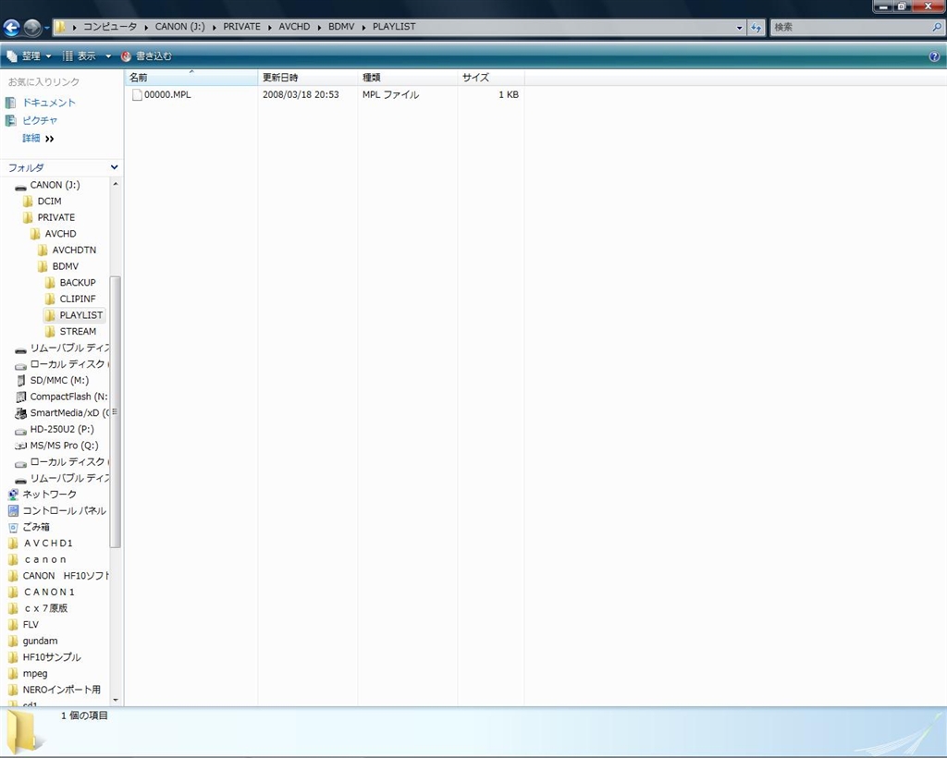Click the date 2008/03/18 20:53 cell

[301, 94]
